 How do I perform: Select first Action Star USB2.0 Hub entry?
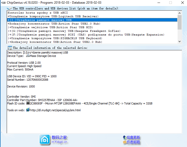click(x=92, y=23)
